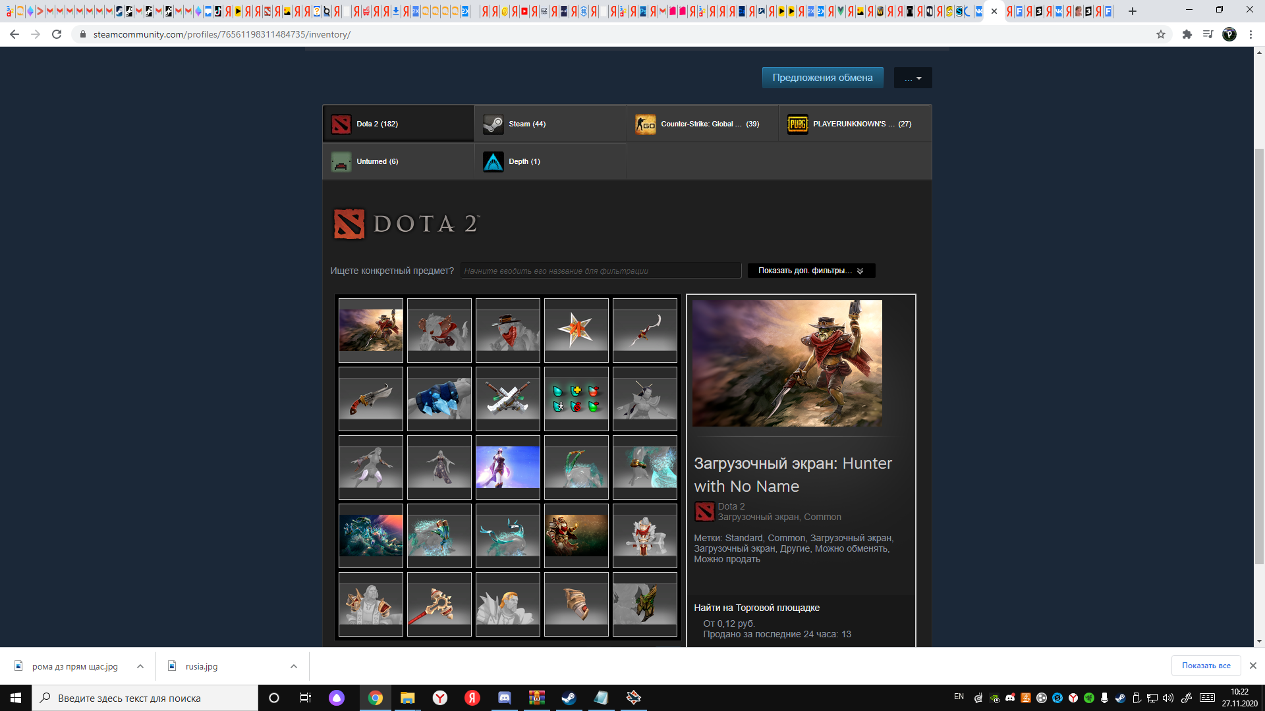The image size is (1265, 711).
Task: Click the Найти на Торговой площадке link
Action: 756,608
